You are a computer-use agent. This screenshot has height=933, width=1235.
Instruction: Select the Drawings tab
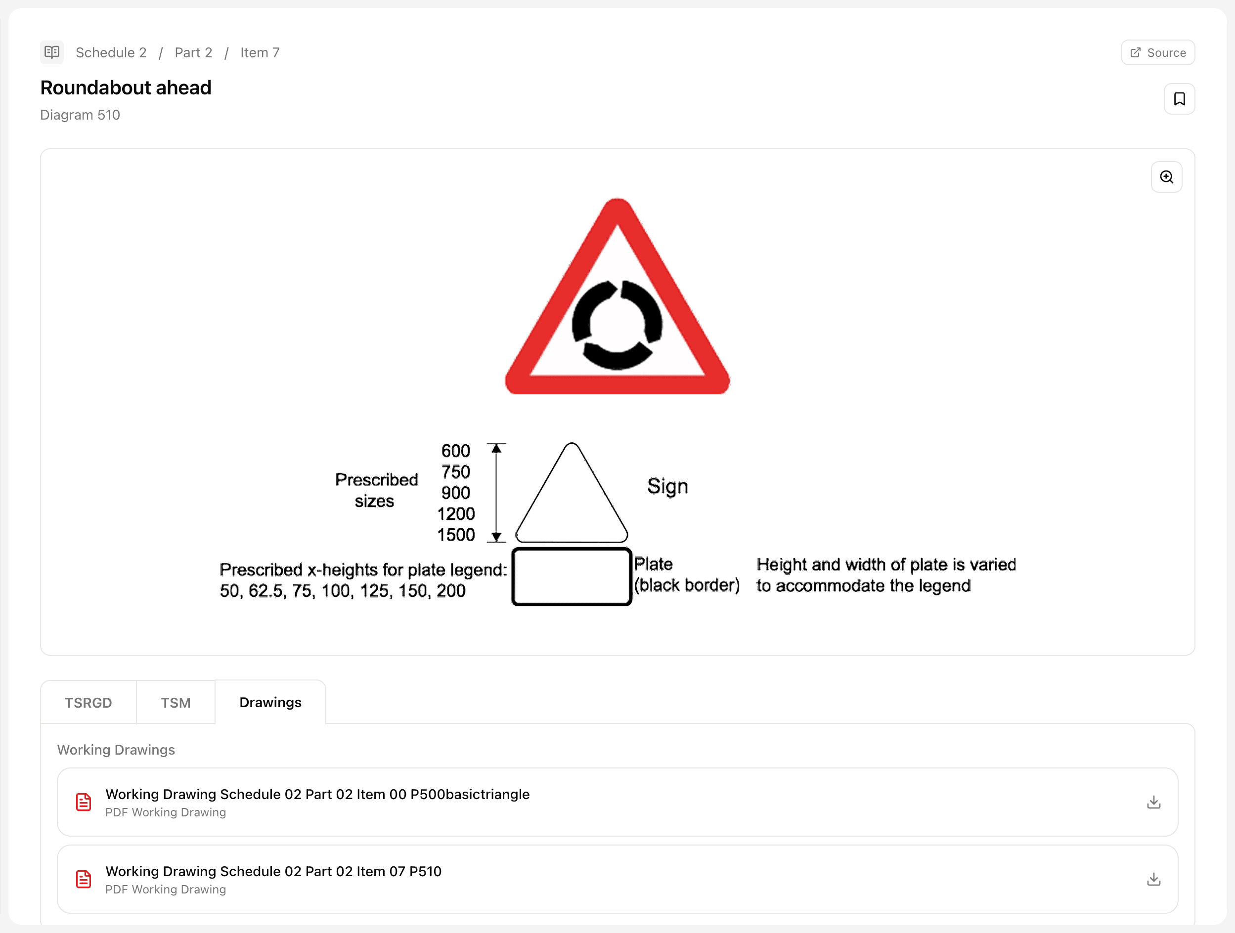(270, 702)
